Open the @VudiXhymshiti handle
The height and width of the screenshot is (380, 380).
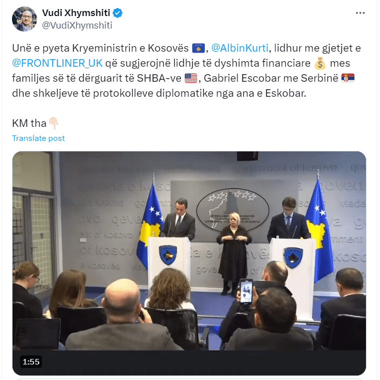tap(77, 26)
